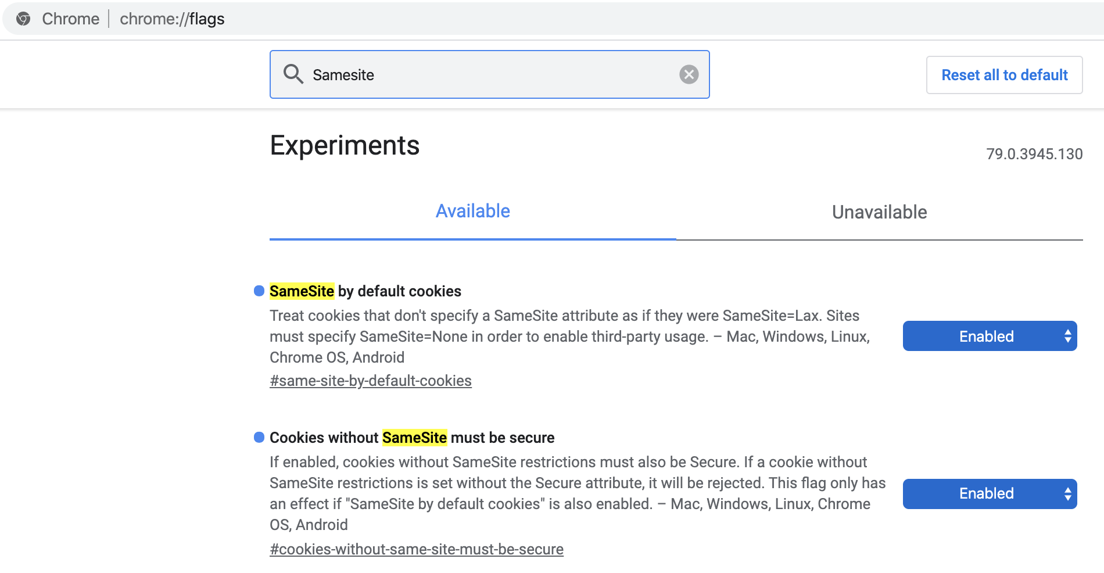Click blue dot beside SameSite by default cookies
Viewport: 1104px width, 573px height.
pos(259,291)
